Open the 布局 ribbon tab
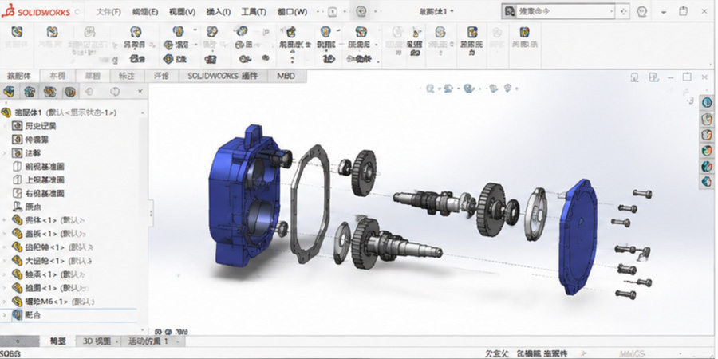This screenshot has width=718, height=359. pos(57,76)
